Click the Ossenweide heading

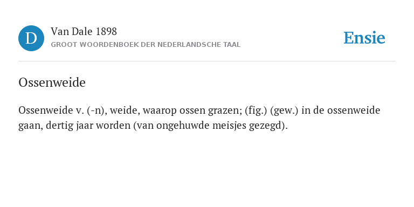52,82
